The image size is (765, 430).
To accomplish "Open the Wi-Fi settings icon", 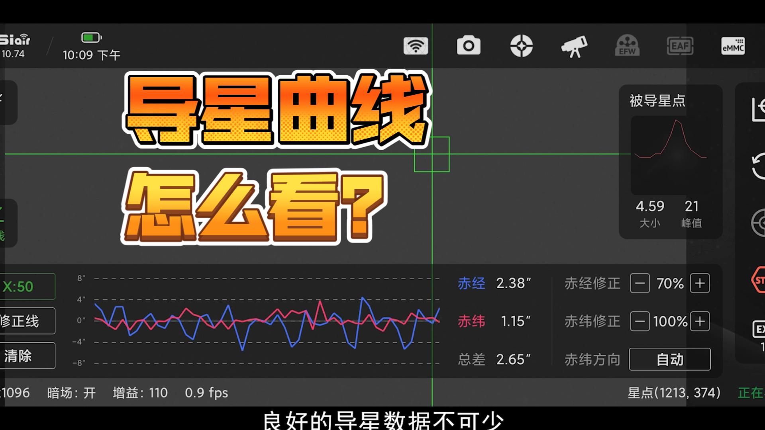I will (416, 46).
